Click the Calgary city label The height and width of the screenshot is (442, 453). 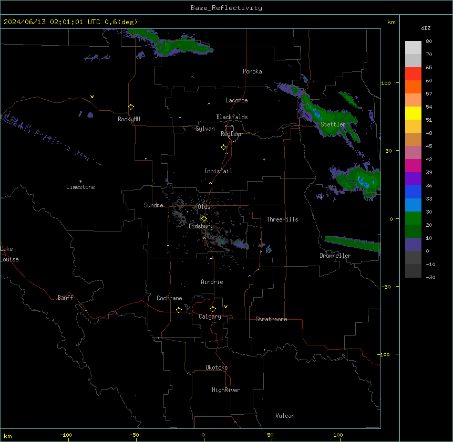(210, 317)
